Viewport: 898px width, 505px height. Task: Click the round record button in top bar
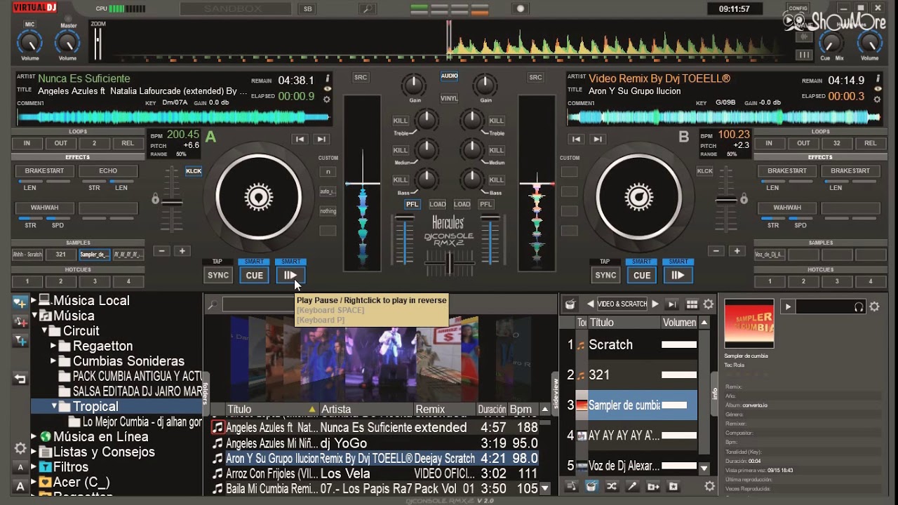tap(521, 8)
